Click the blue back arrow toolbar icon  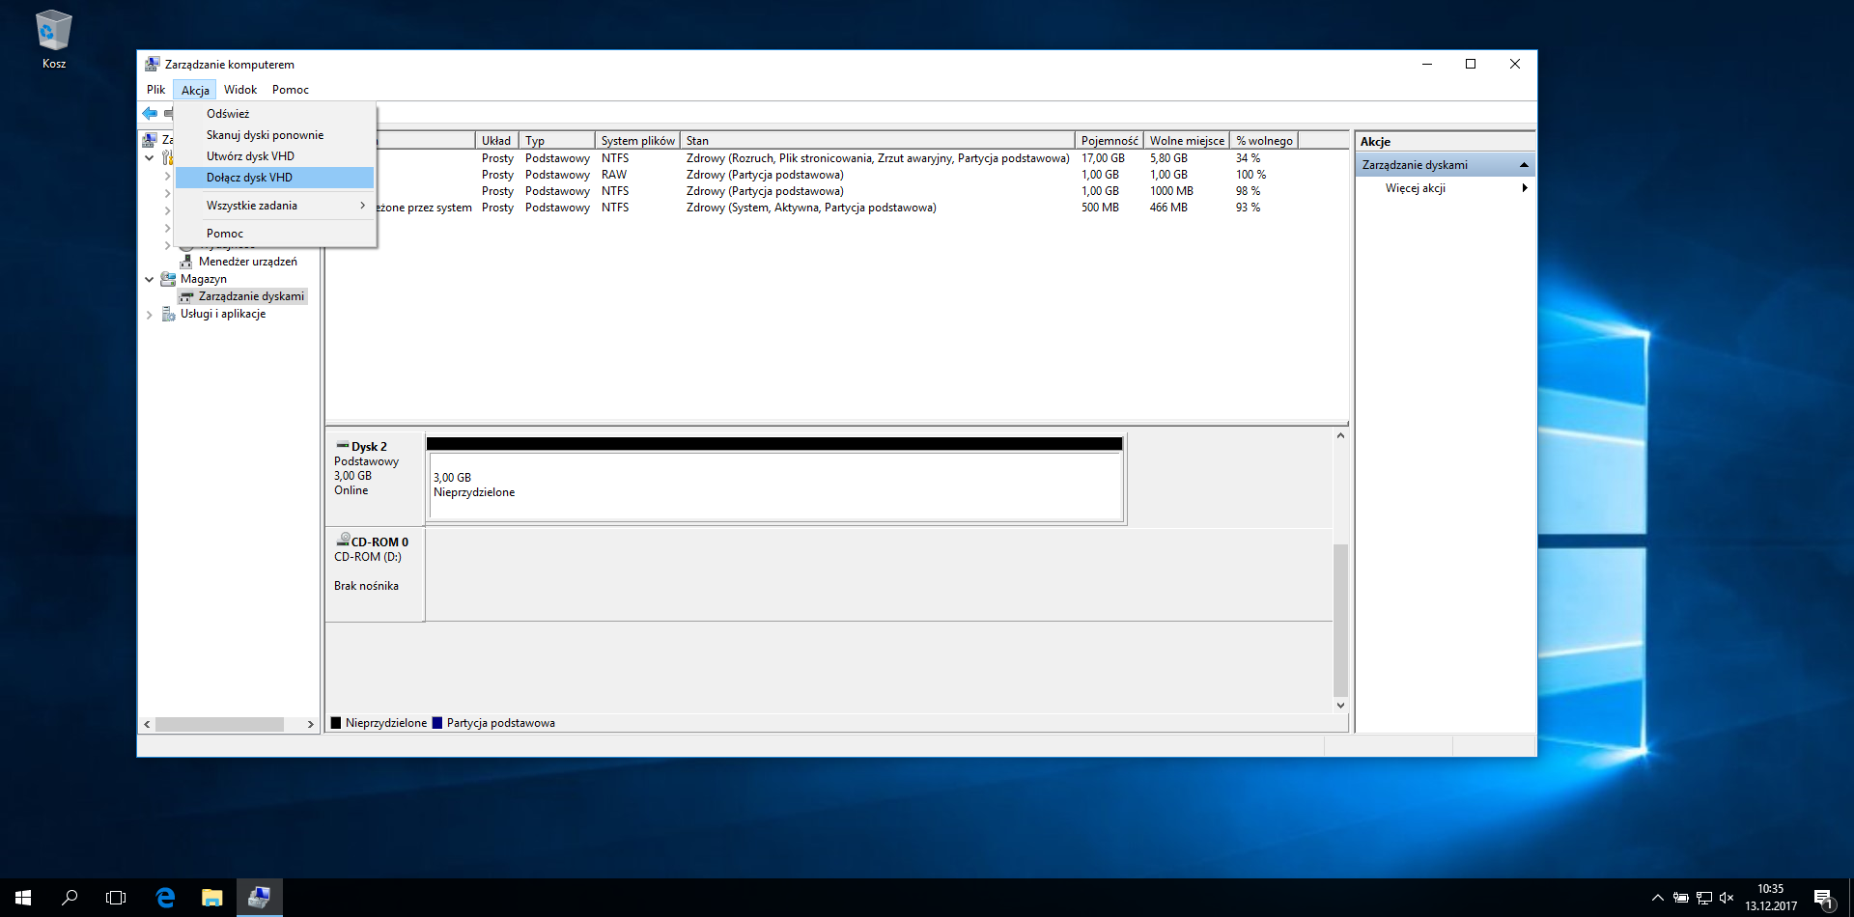pos(150,114)
